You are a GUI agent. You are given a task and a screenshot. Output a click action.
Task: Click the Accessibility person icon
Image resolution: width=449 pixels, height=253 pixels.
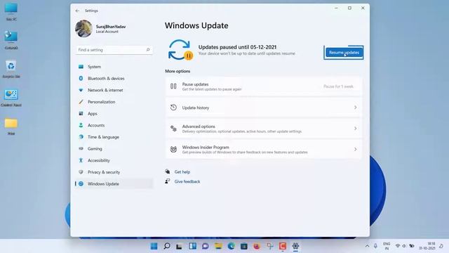pyautogui.click(x=81, y=160)
